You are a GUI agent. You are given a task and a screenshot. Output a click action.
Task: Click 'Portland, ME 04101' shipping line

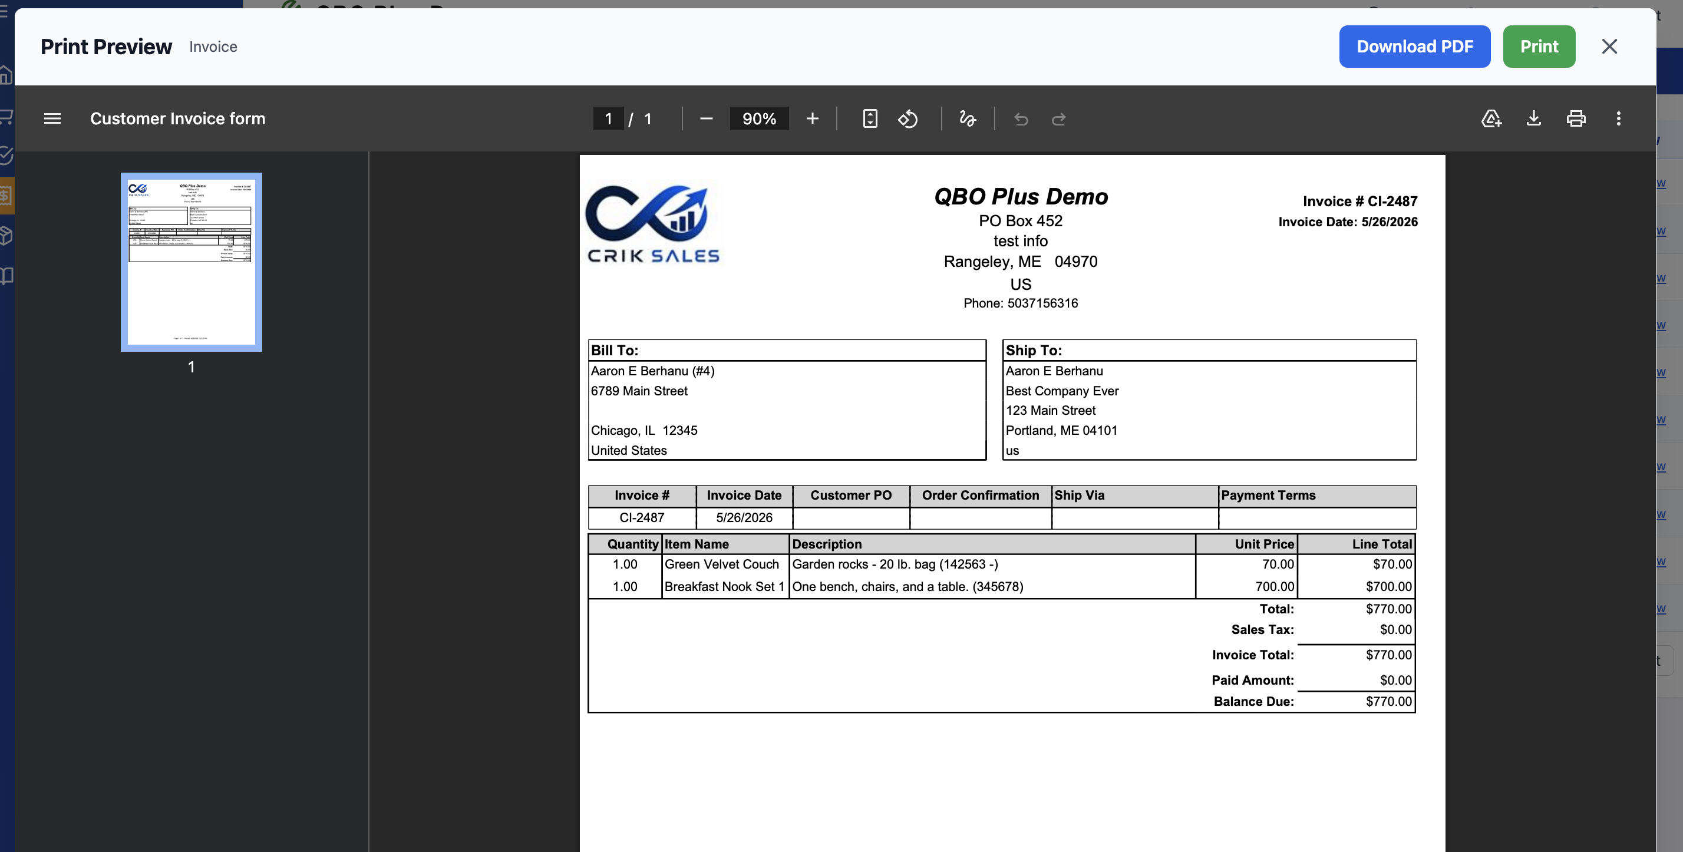[1061, 431]
